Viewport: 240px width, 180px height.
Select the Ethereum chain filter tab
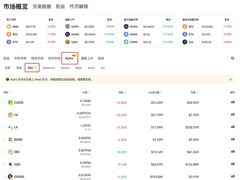coord(49,68)
